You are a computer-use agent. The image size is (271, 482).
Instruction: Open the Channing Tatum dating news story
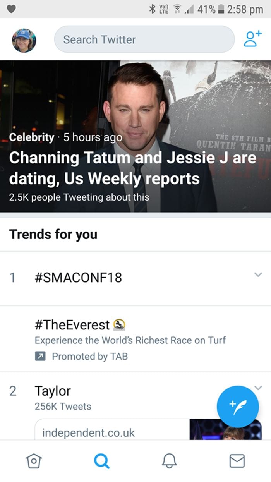[134, 166]
